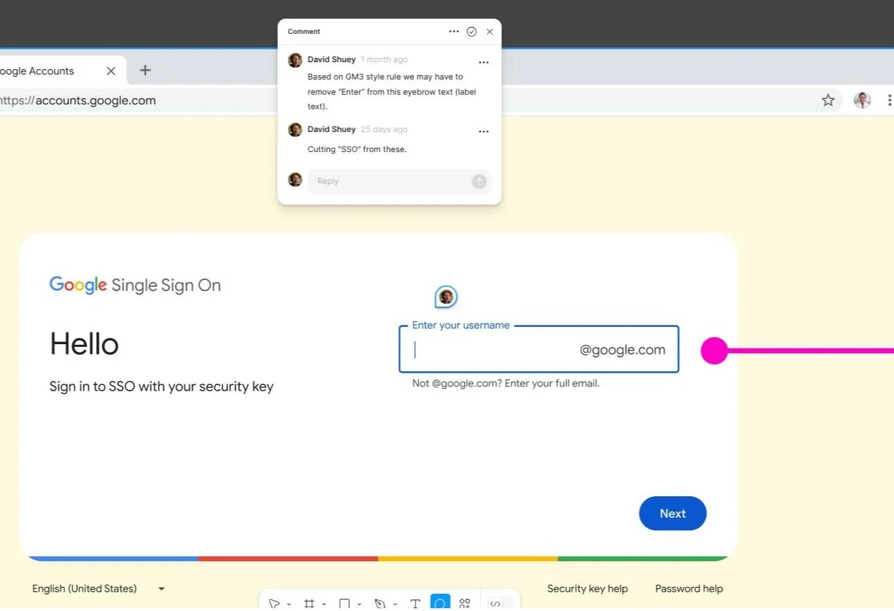The width and height of the screenshot is (894, 611).
Task: Select the highlighted Comment tool
Action: click(440, 603)
